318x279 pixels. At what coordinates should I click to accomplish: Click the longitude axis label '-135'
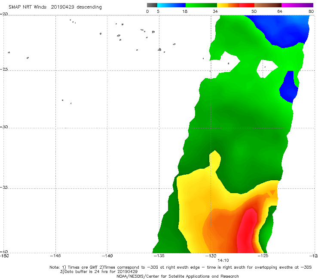(159, 256)
